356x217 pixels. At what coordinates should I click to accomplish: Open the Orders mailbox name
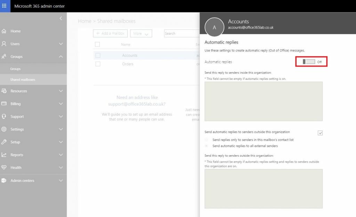pyautogui.click(x=128, y=64)
